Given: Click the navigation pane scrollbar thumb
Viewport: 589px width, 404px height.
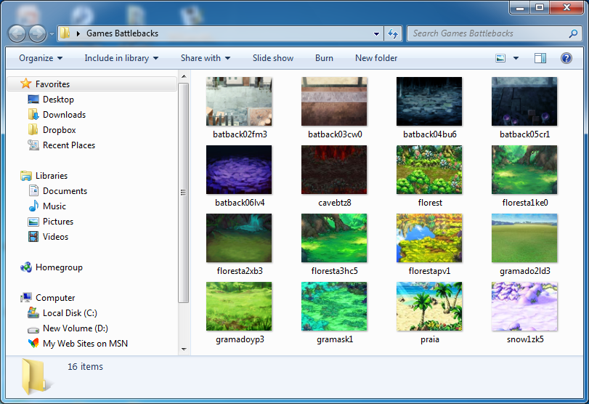Looking at the screenshot, I should [x=184, y=193].
